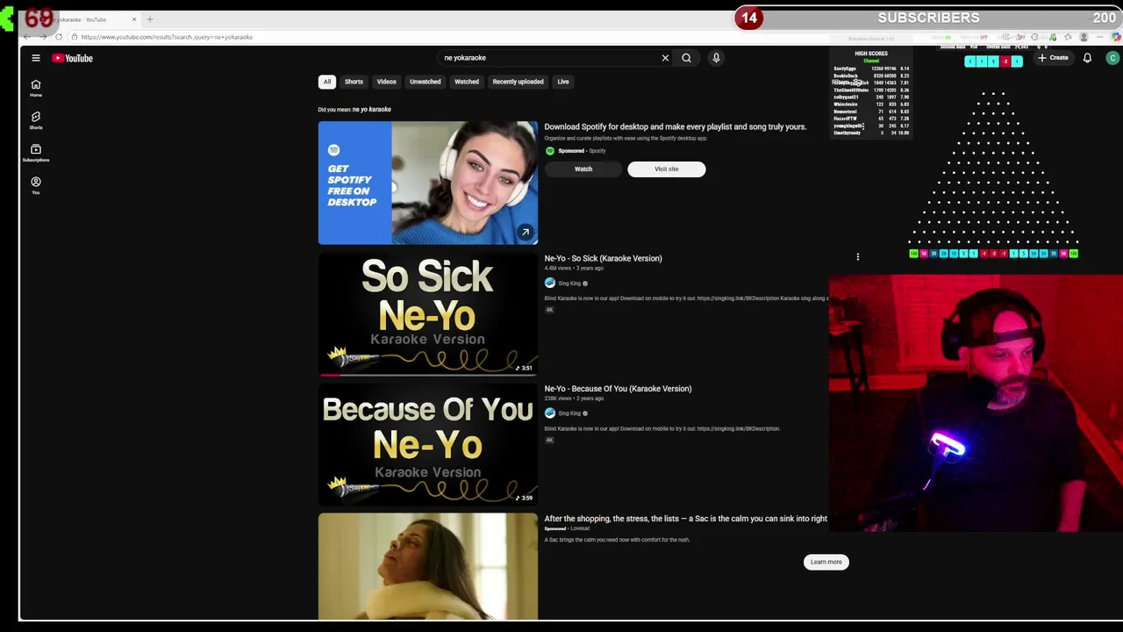The image size is (1123, 632).
Task: Click the Because Of You karaoke thumbnail
Action: (427, 443)
